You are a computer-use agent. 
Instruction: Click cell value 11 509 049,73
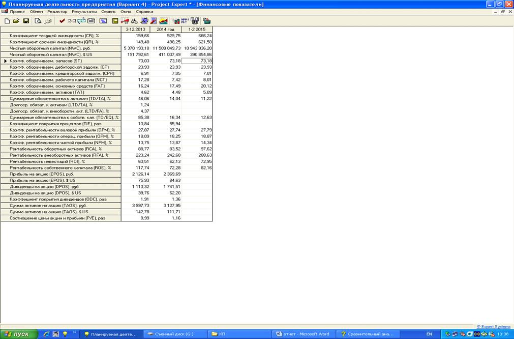click(x=167, y=48)
